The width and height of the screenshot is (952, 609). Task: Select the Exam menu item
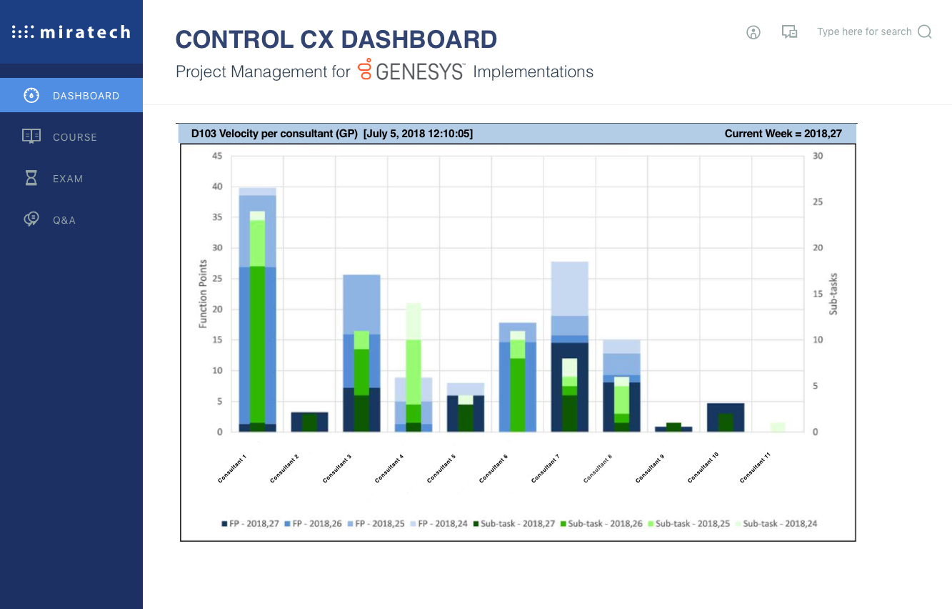point(68,179)
